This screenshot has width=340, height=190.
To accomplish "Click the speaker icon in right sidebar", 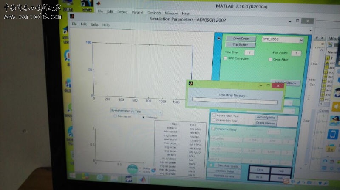I will coord(335,107).
